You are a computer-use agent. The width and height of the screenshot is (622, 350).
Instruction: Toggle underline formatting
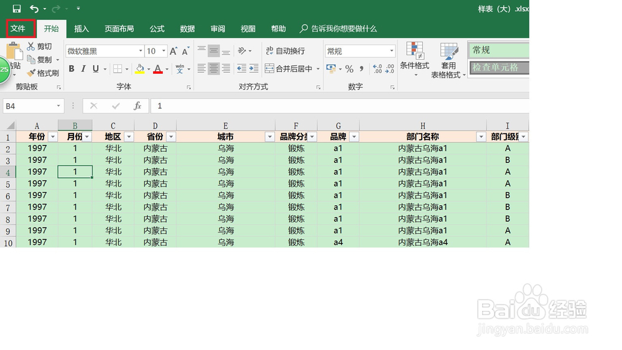point(96,68)
